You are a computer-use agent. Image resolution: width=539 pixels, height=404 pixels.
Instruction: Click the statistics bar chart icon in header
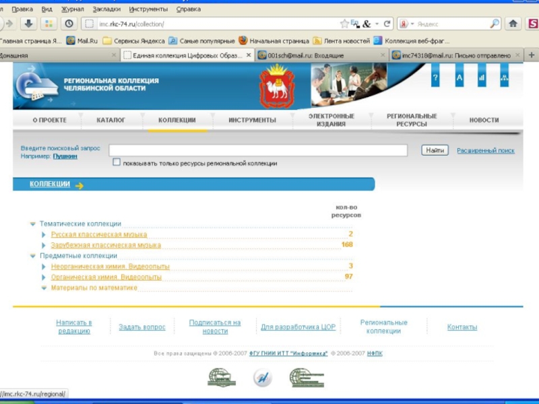coord(482,79)
